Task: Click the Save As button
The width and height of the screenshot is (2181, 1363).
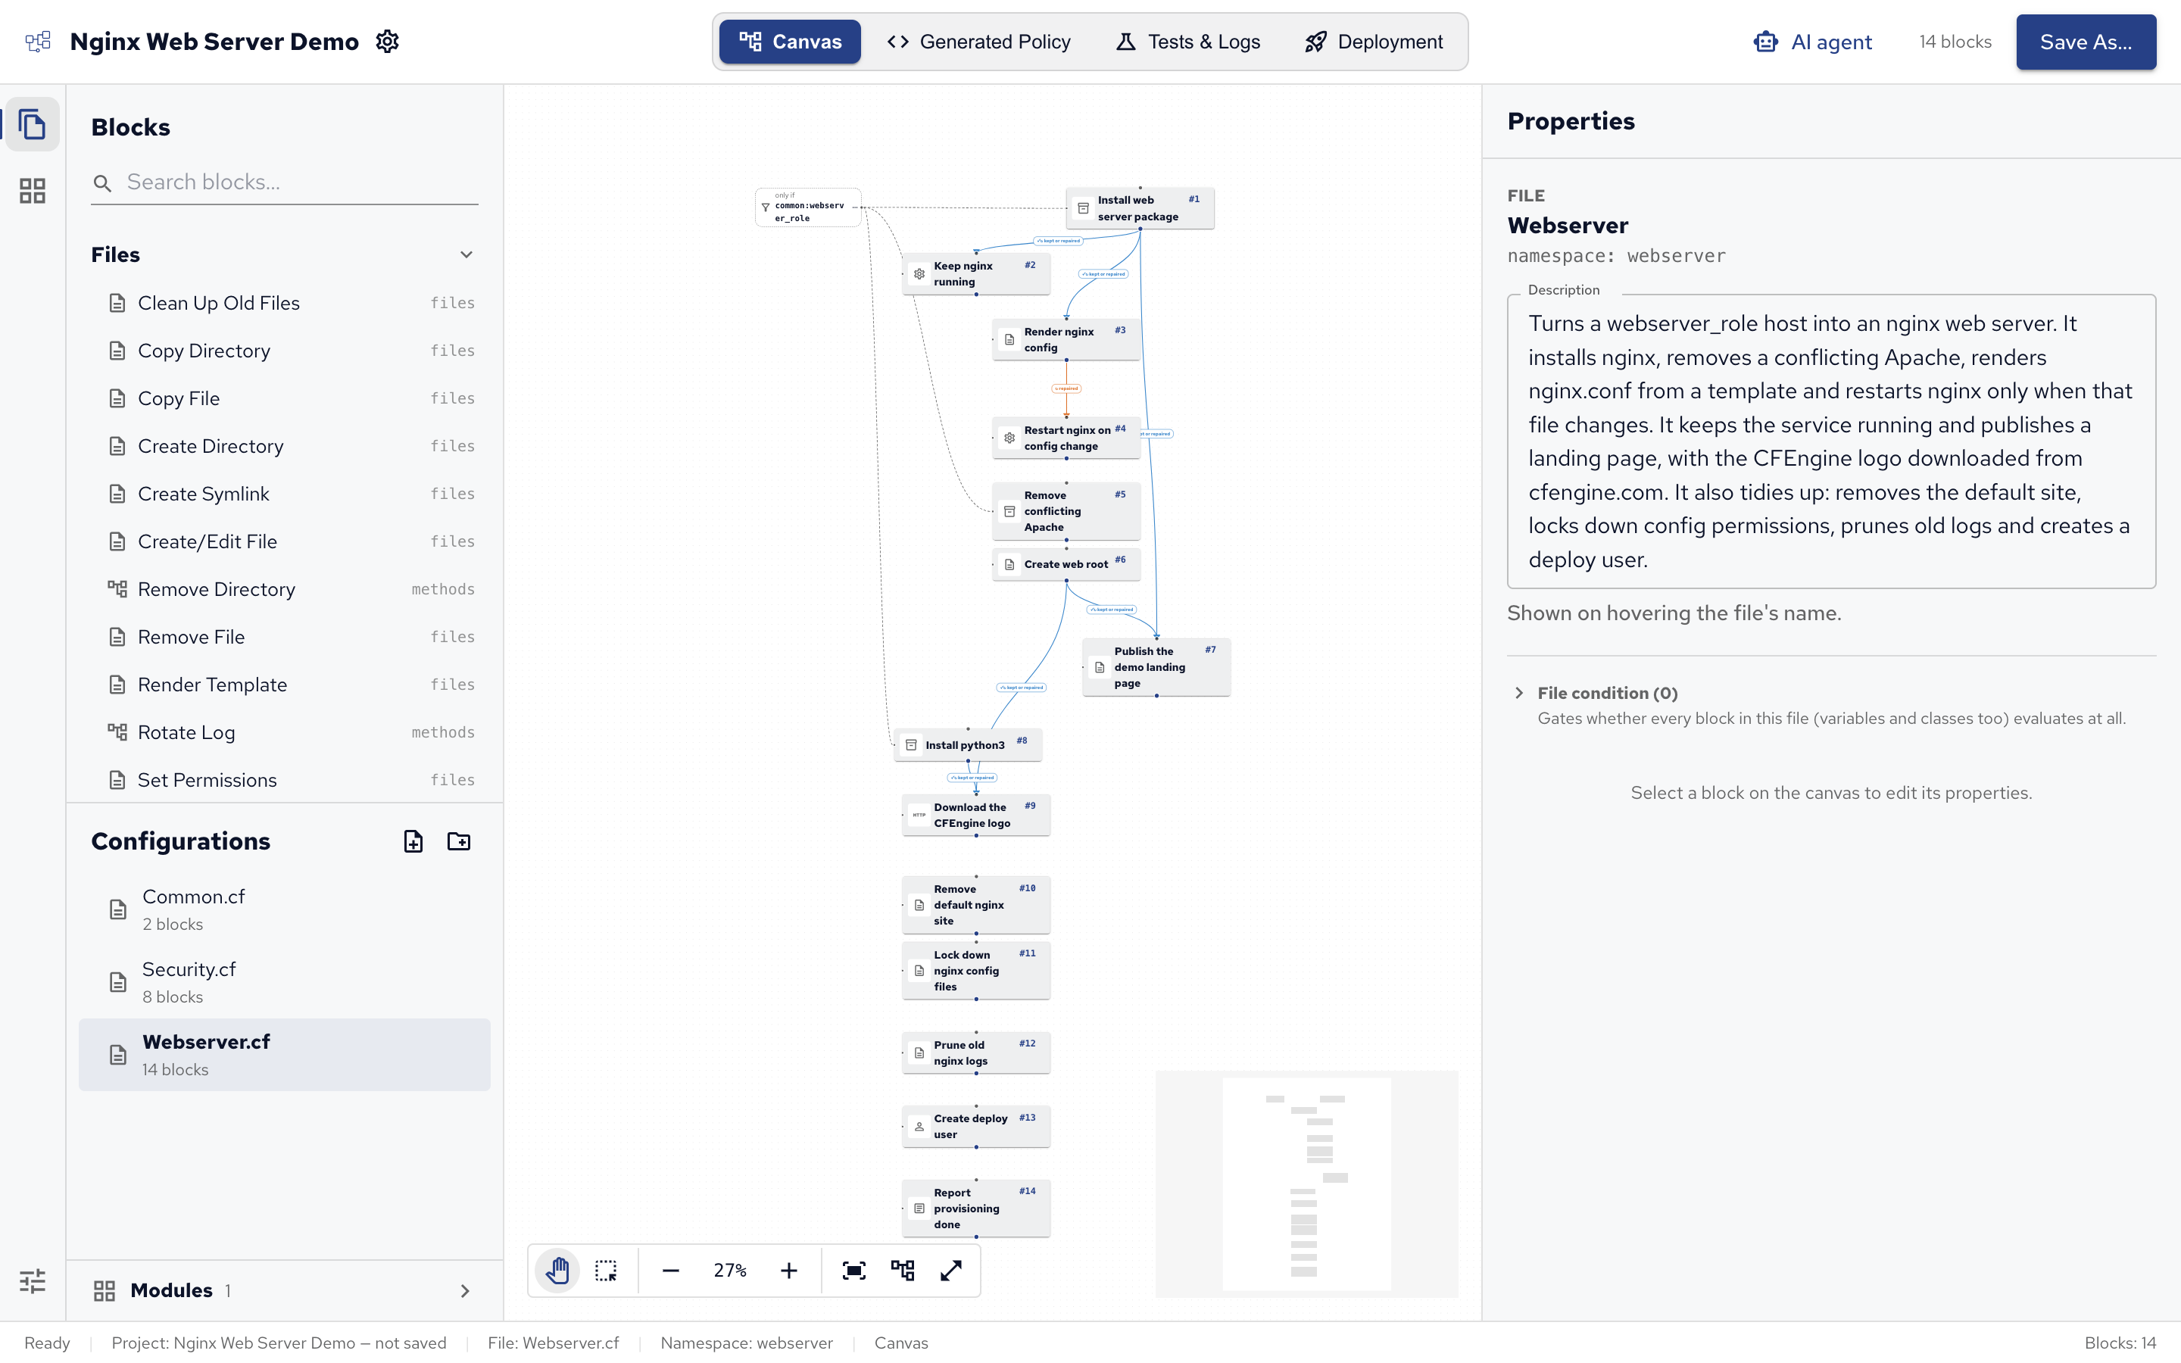Action: point(2086,42)
